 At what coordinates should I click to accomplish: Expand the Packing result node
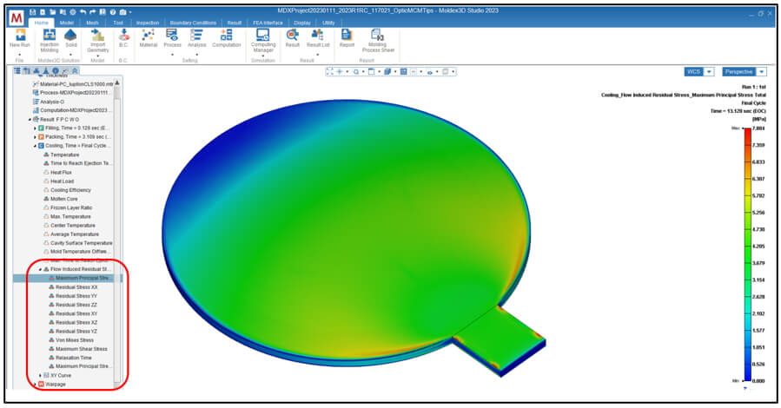point(35,137)
